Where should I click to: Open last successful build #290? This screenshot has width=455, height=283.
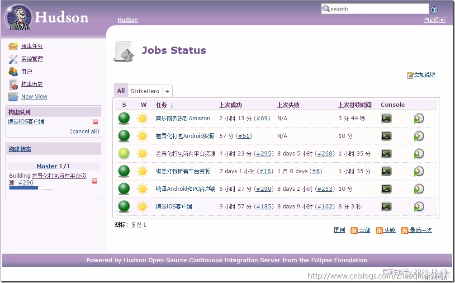click(x=264, y=189)
